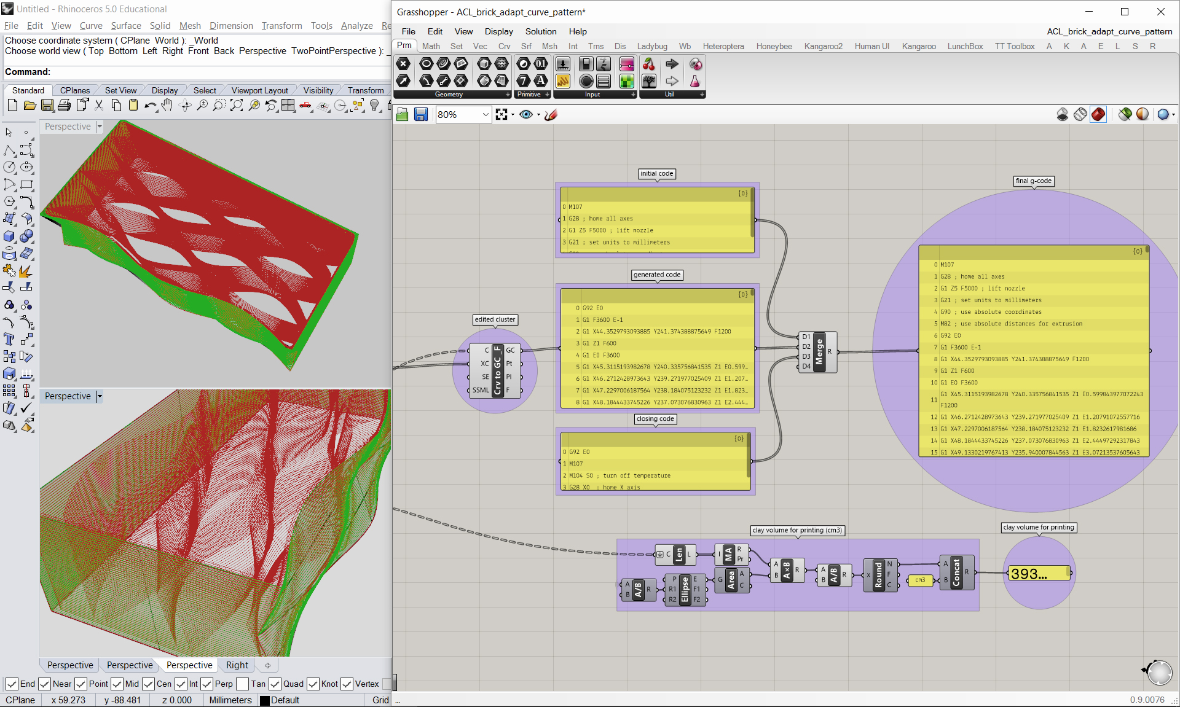Image resolution: width=1180 pixels, height=707 pixels.
Task: Enable the Tan osnap checkbox
Action: tap(243, 684)
